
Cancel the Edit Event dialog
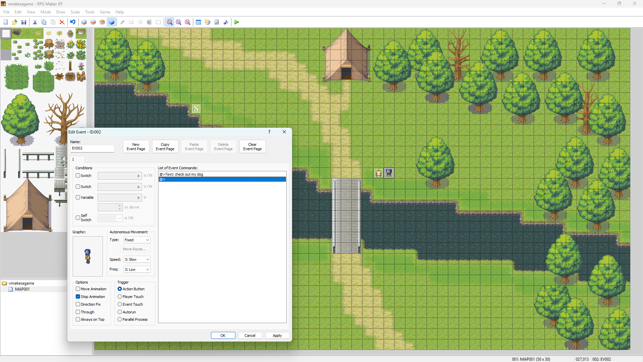(x=250, y=336)
